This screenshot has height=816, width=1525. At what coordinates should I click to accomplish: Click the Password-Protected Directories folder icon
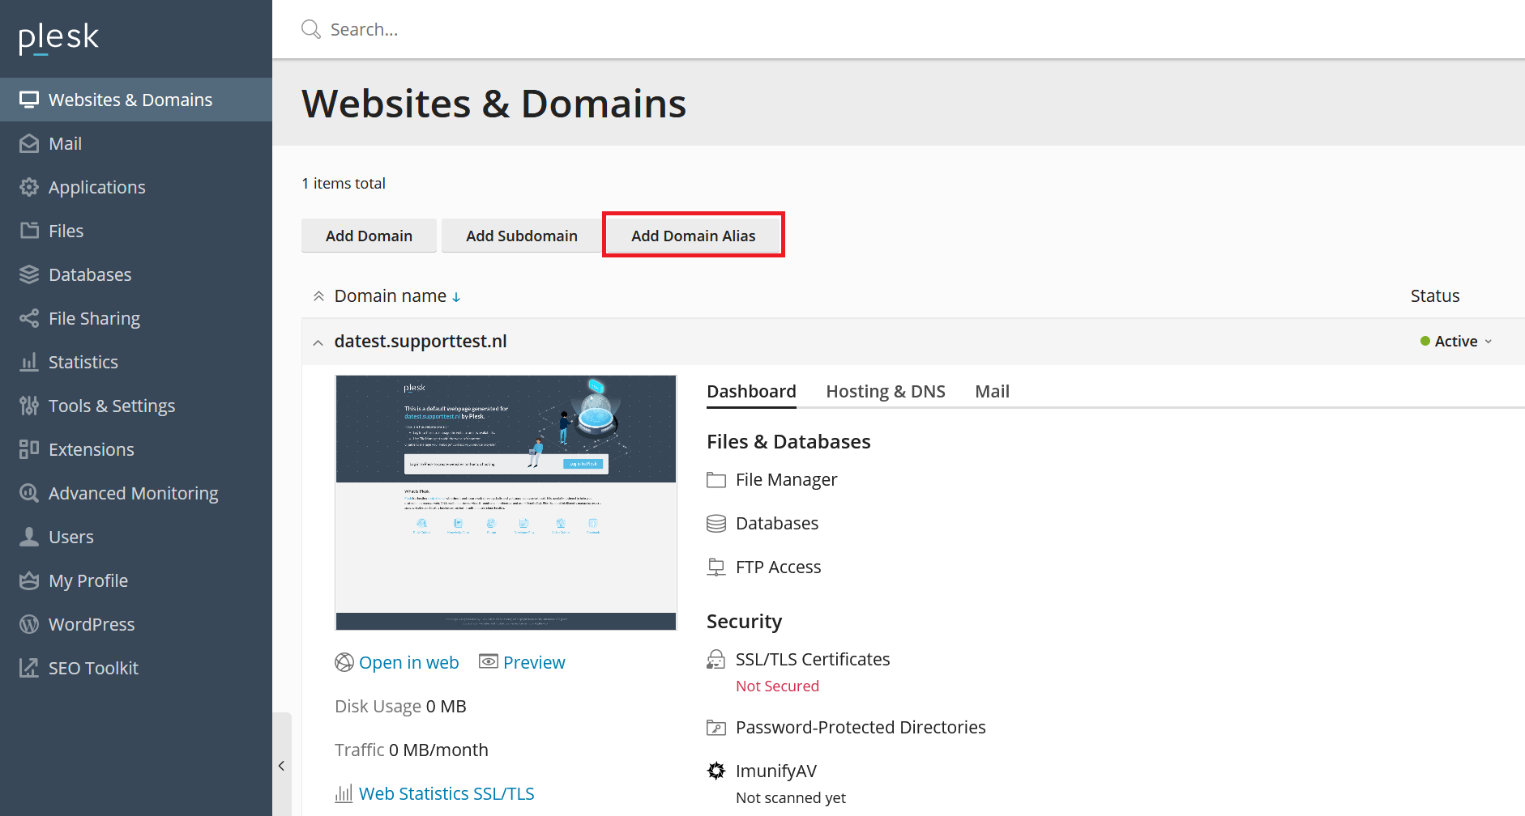[716, 728]
